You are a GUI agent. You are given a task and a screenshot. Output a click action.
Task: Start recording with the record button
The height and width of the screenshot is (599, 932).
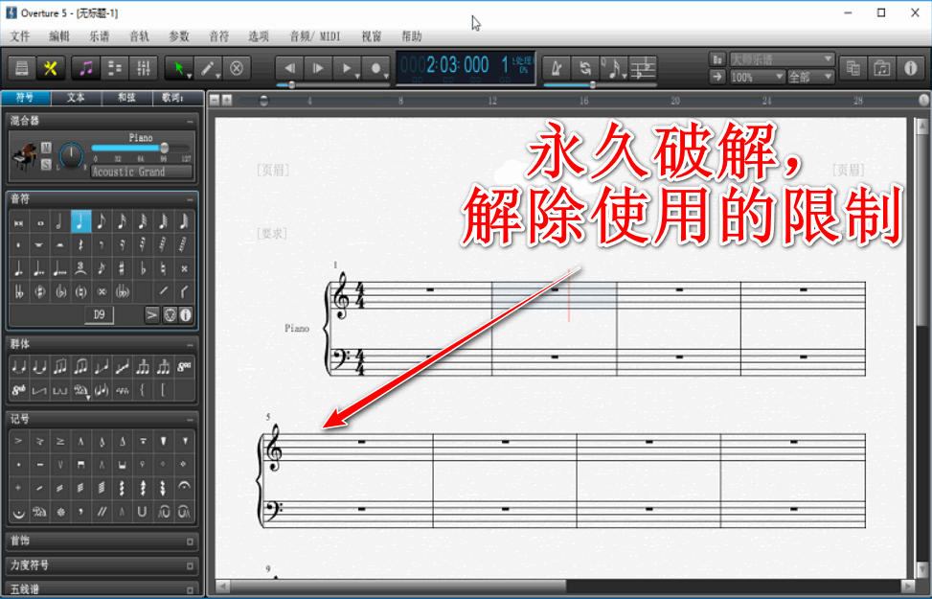(375, 68)
